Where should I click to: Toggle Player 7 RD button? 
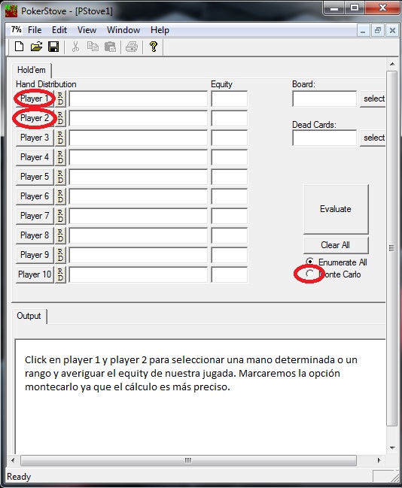click(x=60, y=216)
